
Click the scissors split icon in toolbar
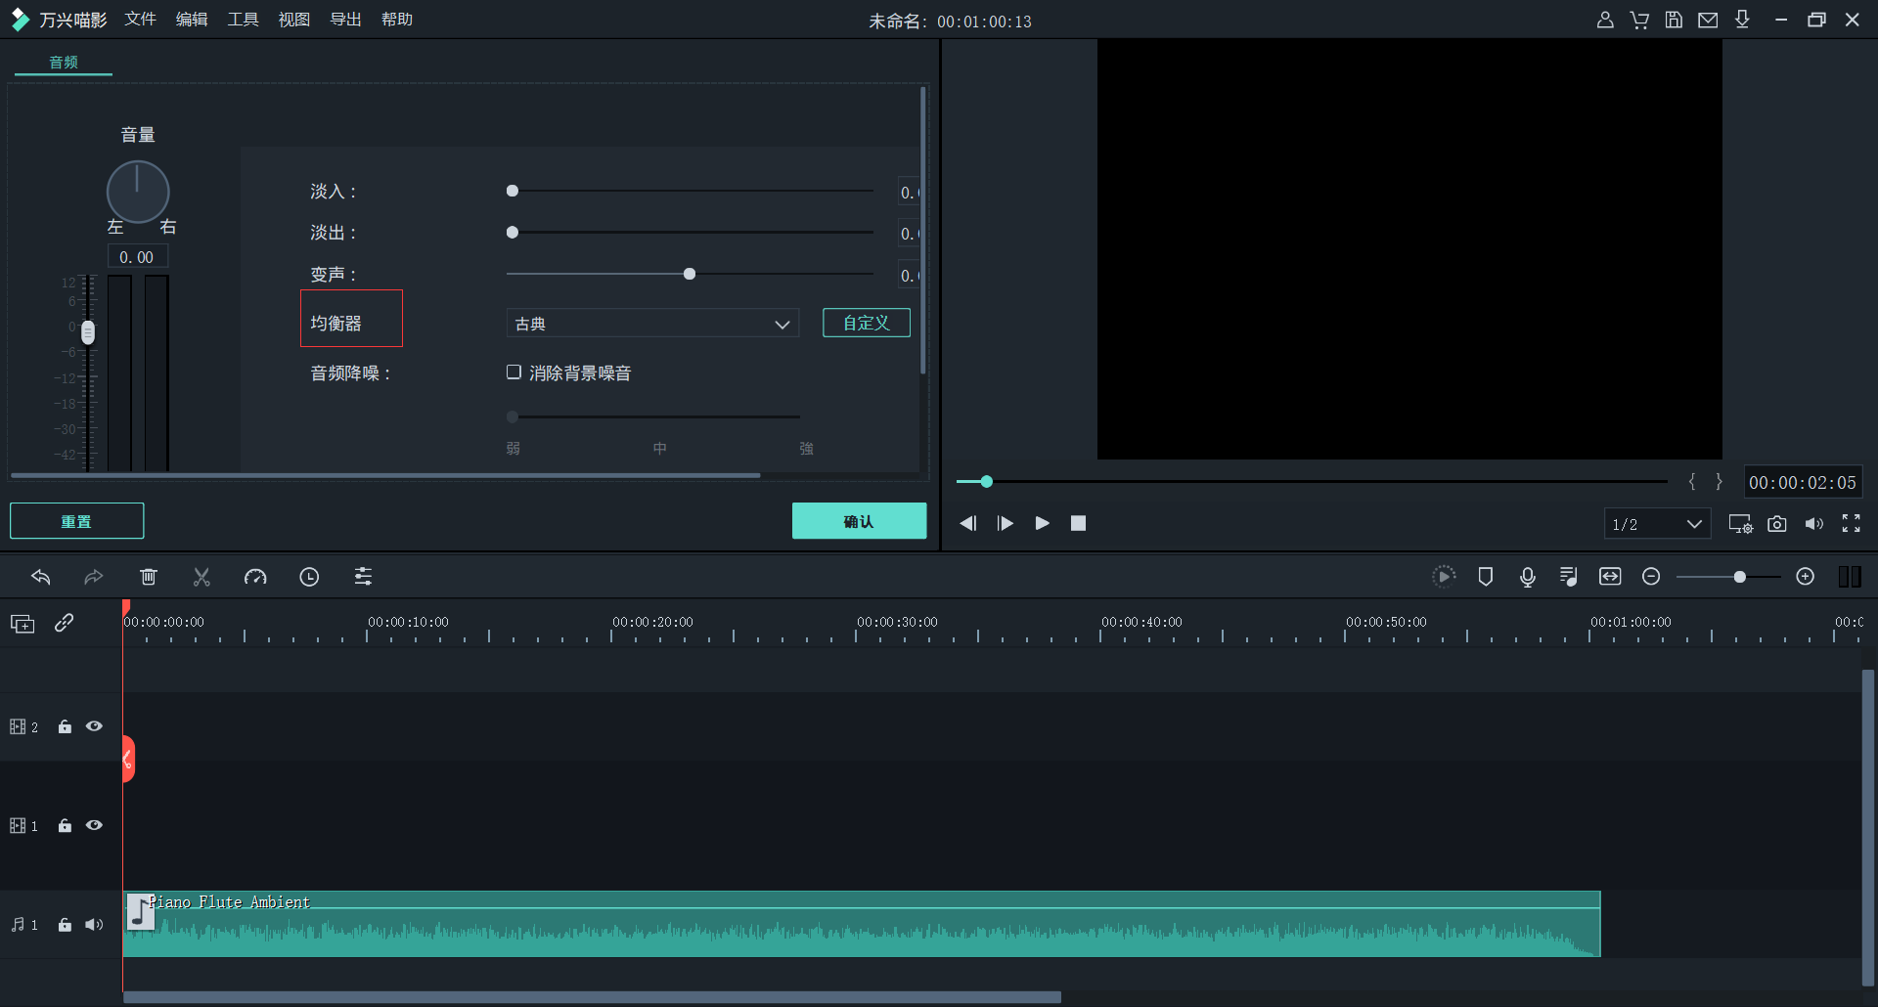pyautogui.click(x=201, y=577)
